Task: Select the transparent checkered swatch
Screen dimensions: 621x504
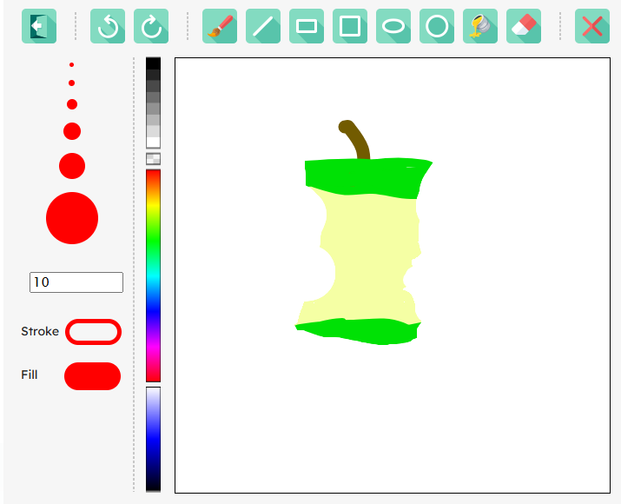Action: 153,158
